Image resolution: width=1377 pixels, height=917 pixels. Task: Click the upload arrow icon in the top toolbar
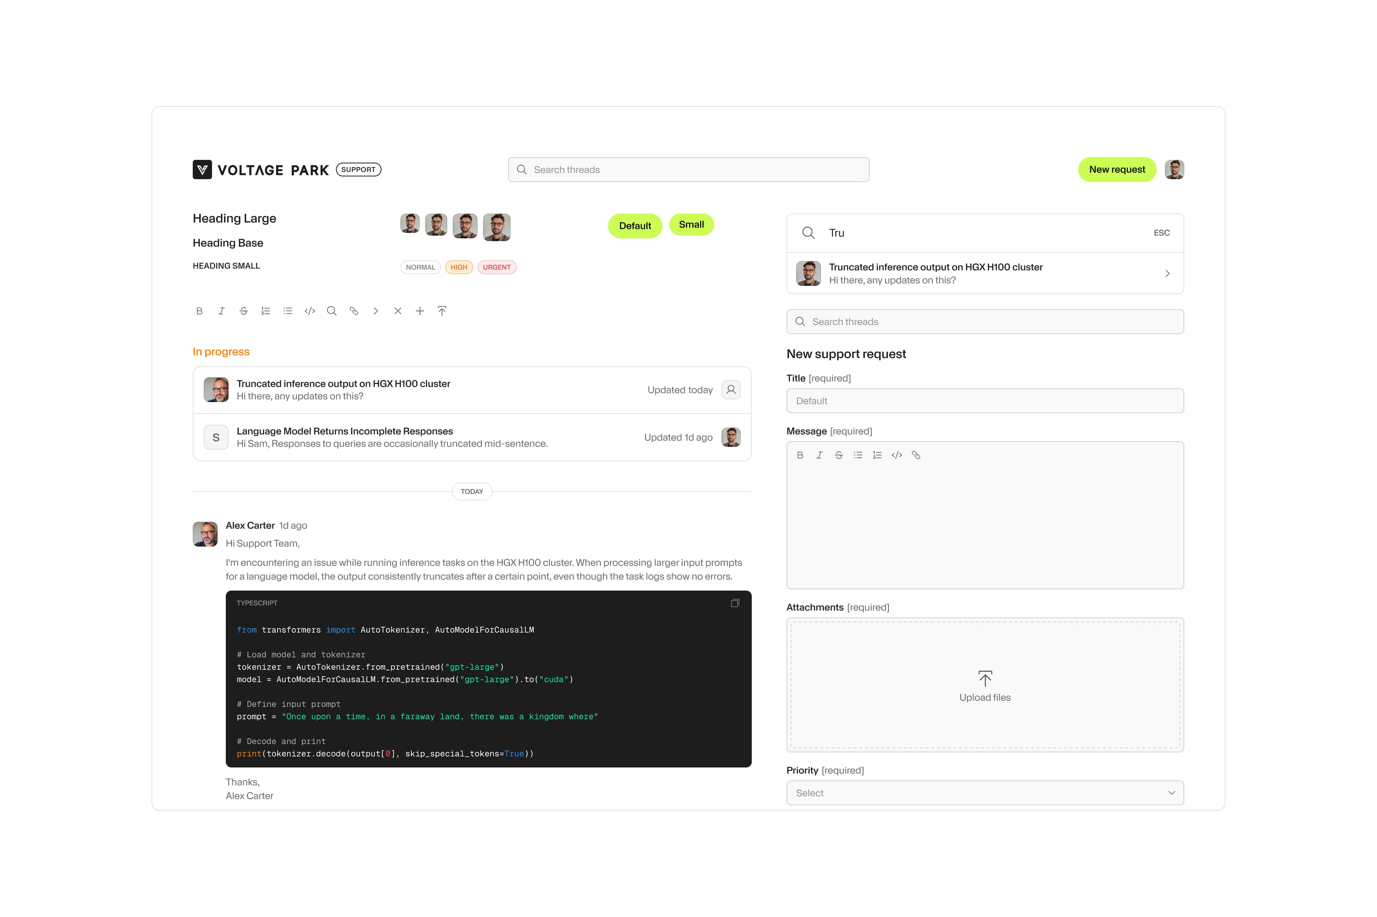coord(442,311)
